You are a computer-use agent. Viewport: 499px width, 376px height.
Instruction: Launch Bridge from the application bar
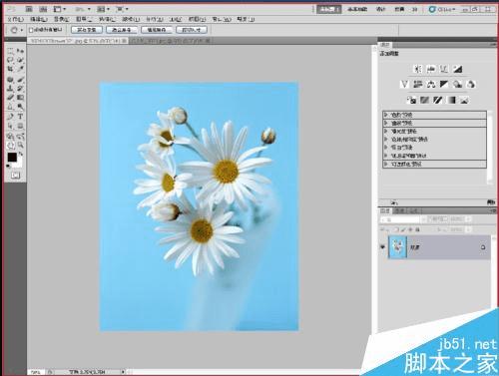(29, 9)
